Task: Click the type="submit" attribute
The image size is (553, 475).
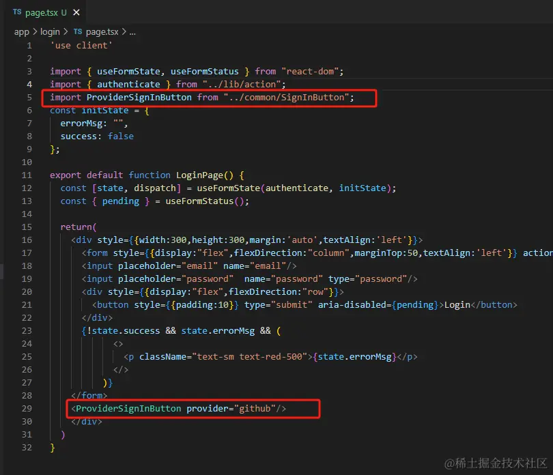Action: [x=279, y=305]
